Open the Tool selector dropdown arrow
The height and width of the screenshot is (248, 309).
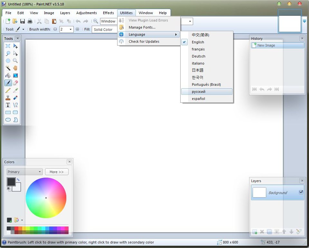point(23,29)
